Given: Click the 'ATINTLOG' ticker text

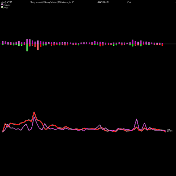Looking at the screenshot, I should pos(103,2).
